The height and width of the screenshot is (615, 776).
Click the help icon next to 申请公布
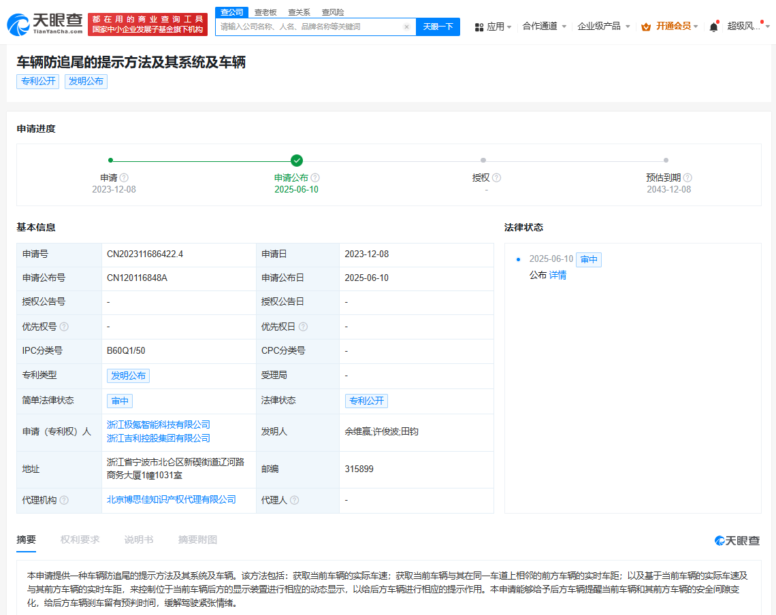click(315, 178)
